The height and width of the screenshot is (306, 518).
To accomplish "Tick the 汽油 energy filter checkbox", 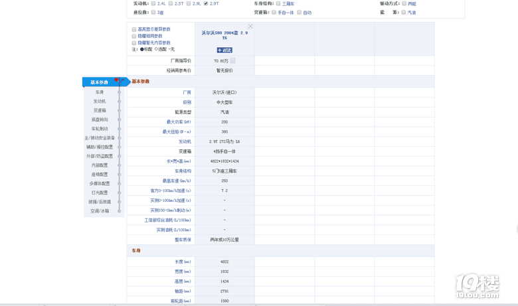I will [x=403, y=12].
